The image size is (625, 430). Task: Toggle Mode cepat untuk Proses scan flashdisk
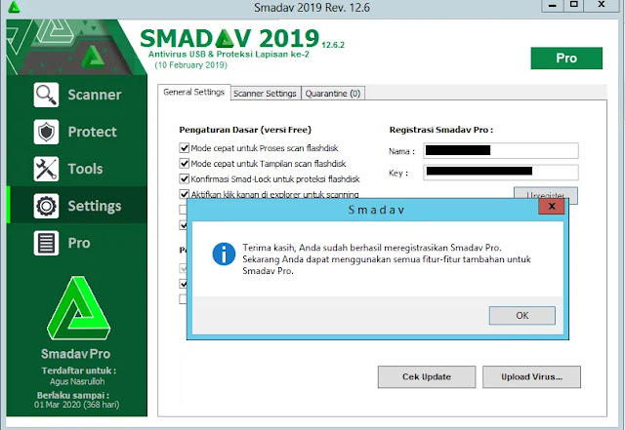(x=184, y=148)
